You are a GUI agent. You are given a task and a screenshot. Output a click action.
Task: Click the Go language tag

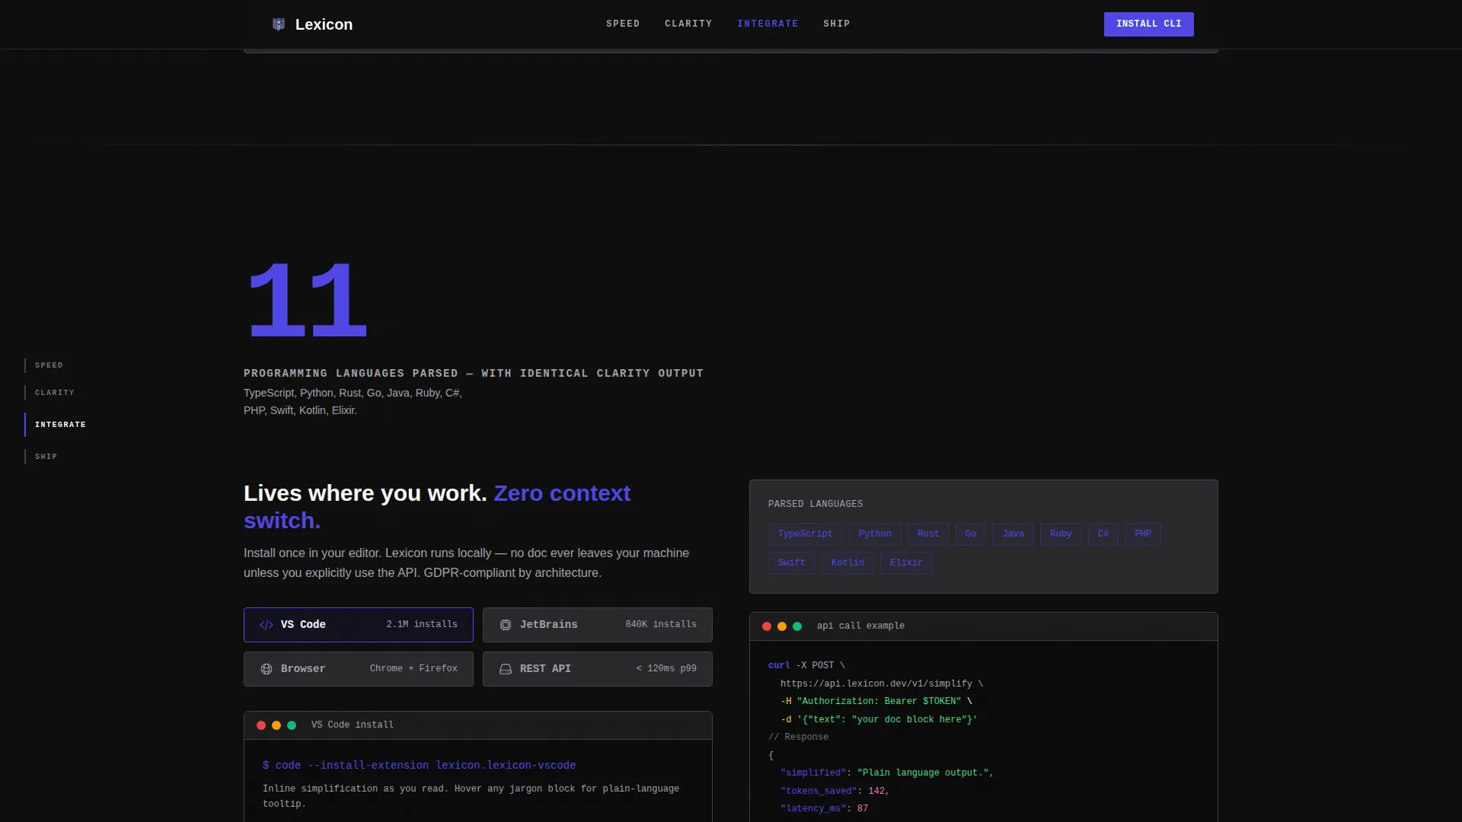[x=971, y=534]
